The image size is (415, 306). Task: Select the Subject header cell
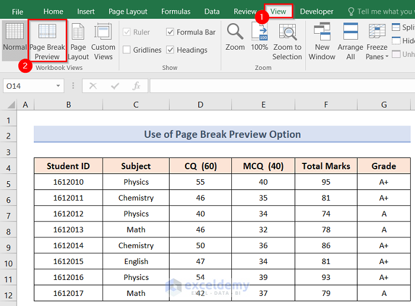click(136, 166)
